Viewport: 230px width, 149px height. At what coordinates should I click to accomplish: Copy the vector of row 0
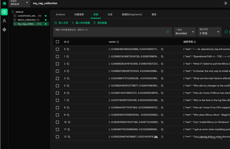pos(162,49)
